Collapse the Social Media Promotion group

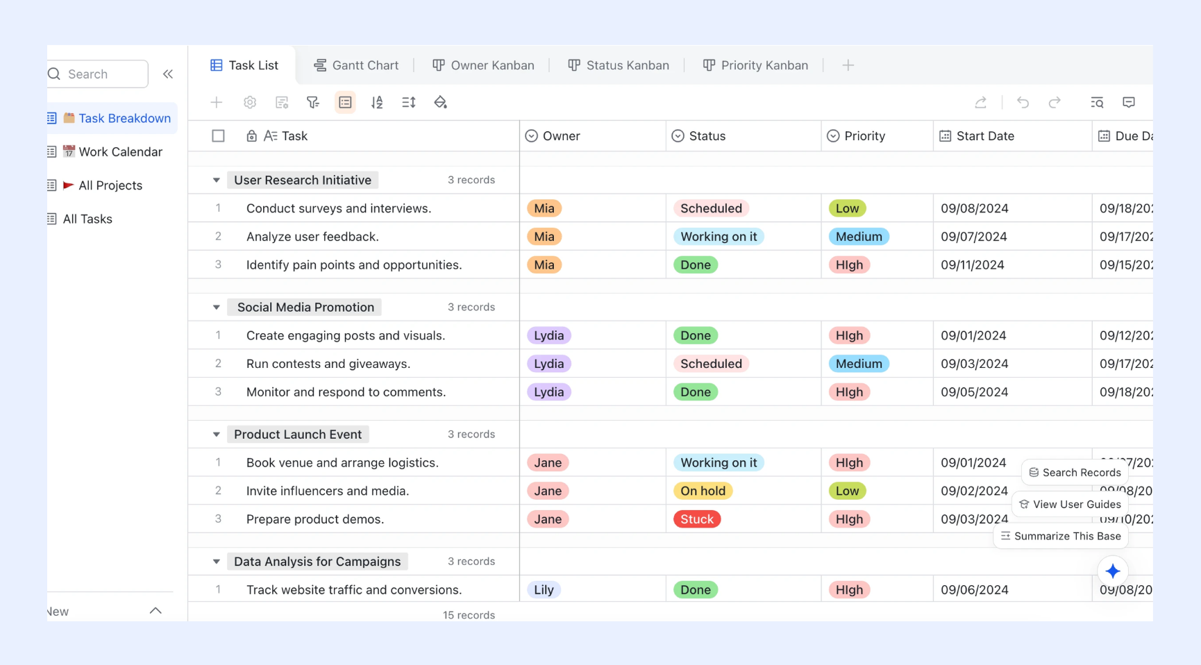coord(216,308)
